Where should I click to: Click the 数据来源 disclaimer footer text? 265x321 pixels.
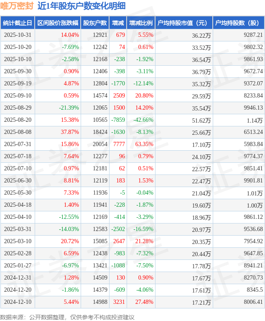67,316
